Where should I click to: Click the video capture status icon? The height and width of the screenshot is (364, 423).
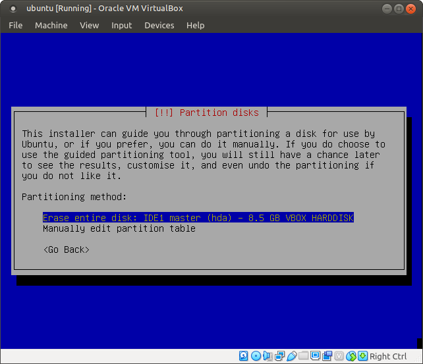click(327, 356)
